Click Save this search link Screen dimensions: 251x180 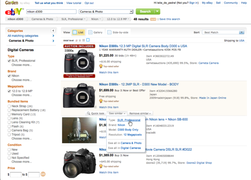tap(169, 19)
